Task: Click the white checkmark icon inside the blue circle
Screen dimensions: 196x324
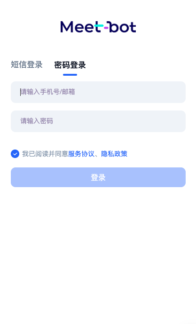Action: point(15,154)
